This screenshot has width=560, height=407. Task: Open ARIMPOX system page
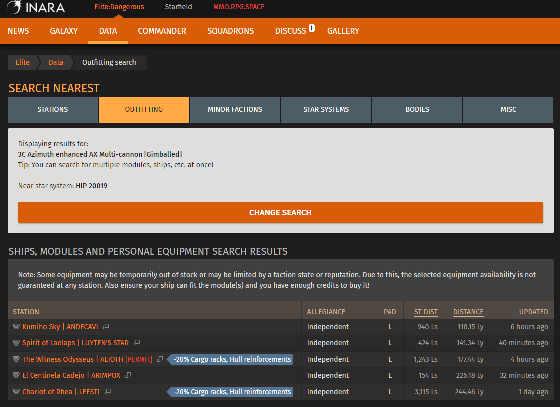click(x=106, y=375)
